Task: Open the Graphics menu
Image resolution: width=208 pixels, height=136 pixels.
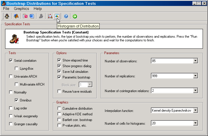Action: 21,8
